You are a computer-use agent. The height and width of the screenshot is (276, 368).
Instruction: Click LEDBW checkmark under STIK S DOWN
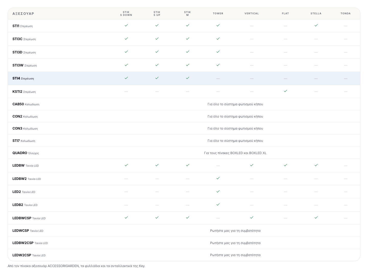coord(126,165)
